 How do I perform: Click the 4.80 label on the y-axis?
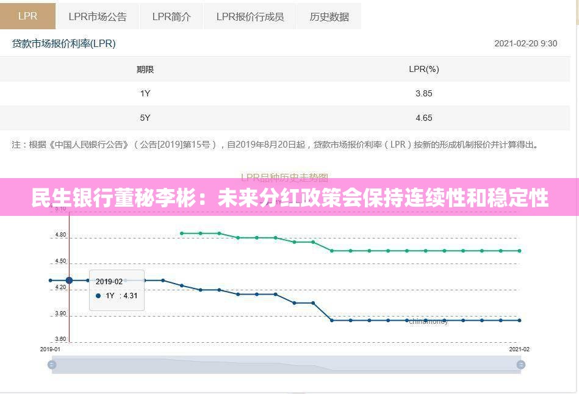pyautogui.click(x=60, y=234)
